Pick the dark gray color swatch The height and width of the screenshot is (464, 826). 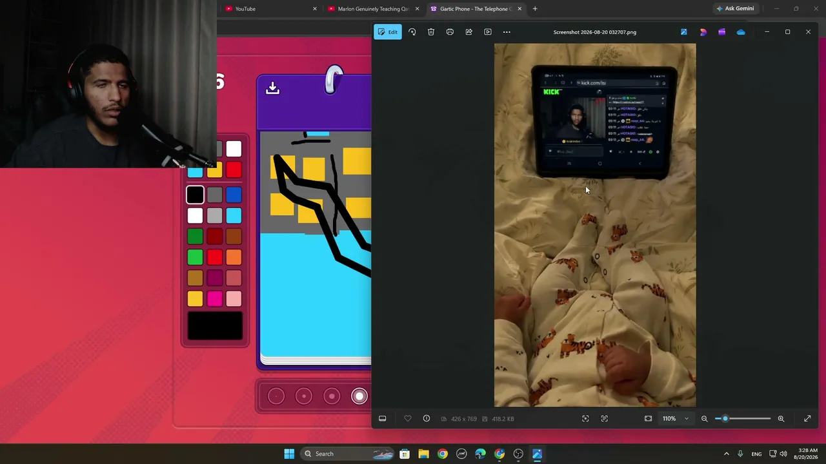pos(215,195)
